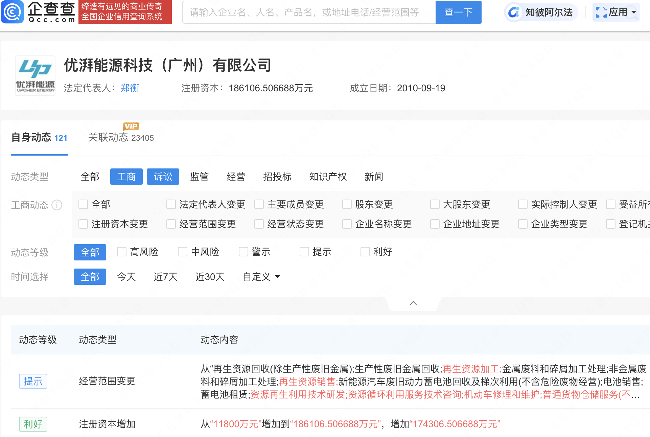The height and width of the screenshot is (437, 650).
Task: Check the 股东变更 checkbox
Action: pyautogui.click(x=347, y=204)
